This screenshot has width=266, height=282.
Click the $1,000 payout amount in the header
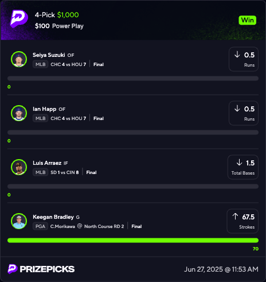point(68,15)
